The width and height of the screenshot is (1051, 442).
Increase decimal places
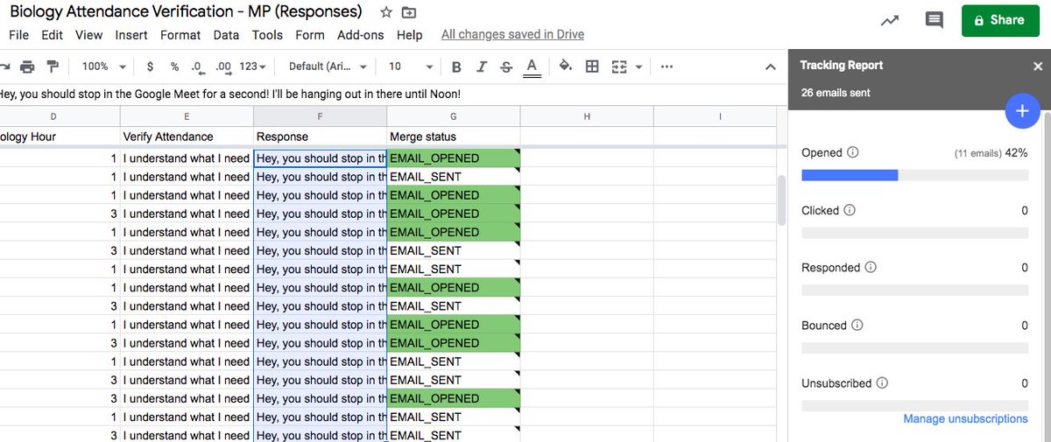point(223,67)
